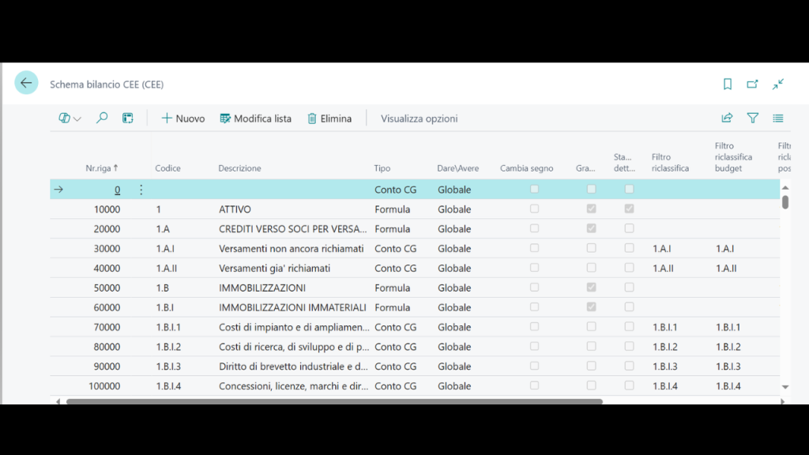Open the search magnifier in the toolbar
809x455 pixels.
(102, 118)
